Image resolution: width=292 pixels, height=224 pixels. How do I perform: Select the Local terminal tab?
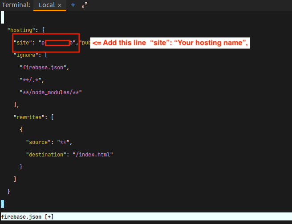(46, 5)
